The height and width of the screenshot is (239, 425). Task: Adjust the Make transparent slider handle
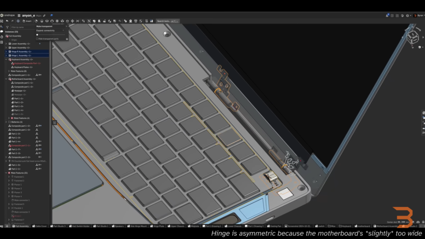click(x=37, y=35)
